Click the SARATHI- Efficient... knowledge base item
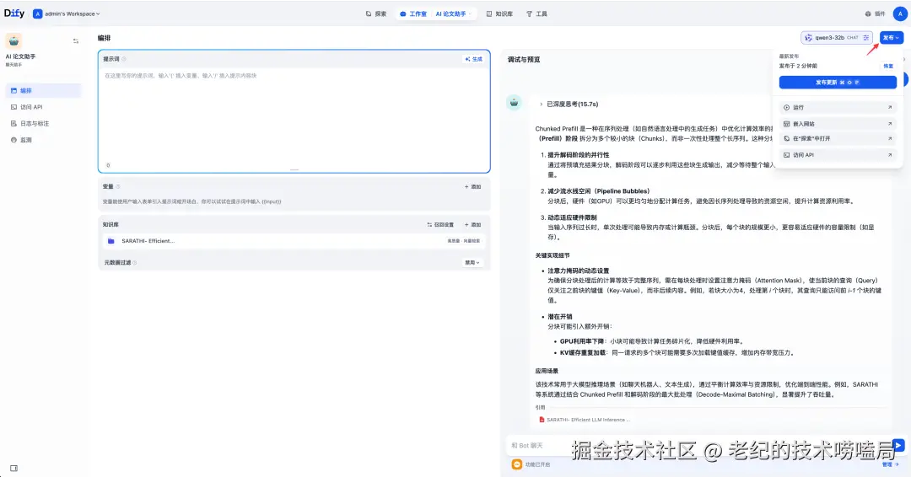The height and width of the screenshot is (477, 911). pos(294,241)
